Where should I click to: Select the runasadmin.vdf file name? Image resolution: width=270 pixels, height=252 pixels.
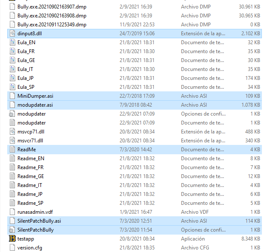click(35, 212)
